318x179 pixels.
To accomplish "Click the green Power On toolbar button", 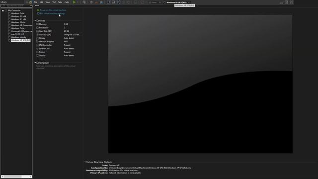I will [74, 2].
